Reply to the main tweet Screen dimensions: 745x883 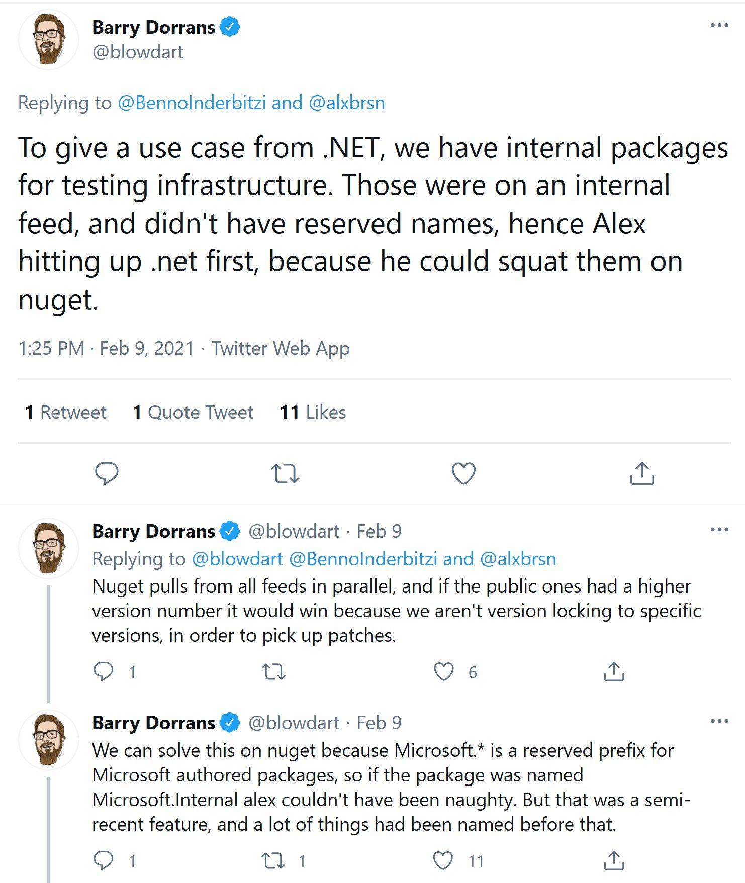click(108, 471)
